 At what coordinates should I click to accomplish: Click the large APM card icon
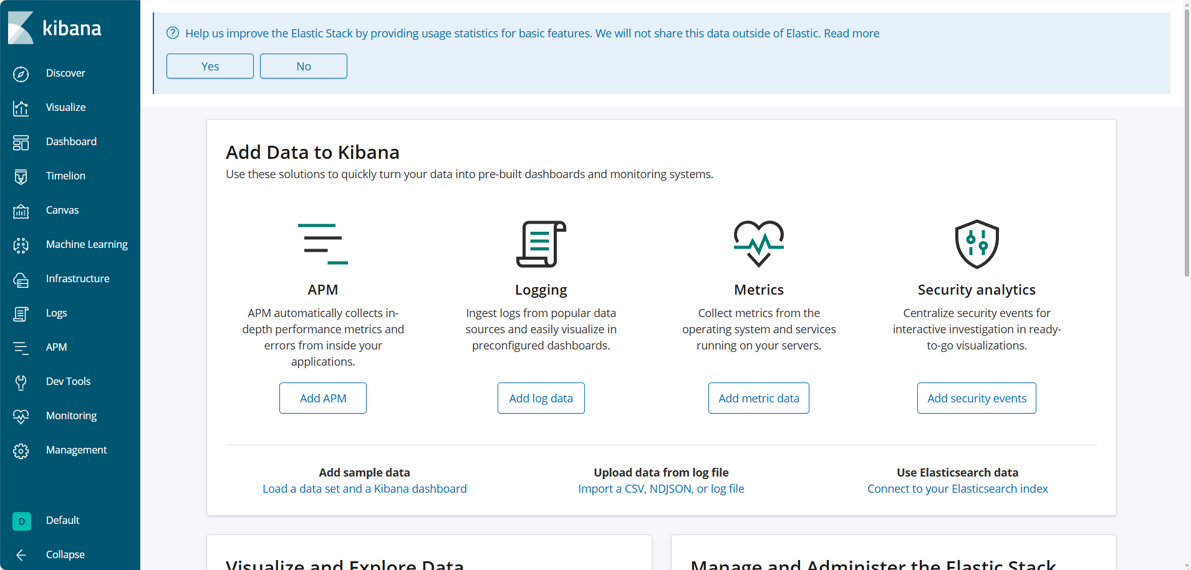coord(323,244)
